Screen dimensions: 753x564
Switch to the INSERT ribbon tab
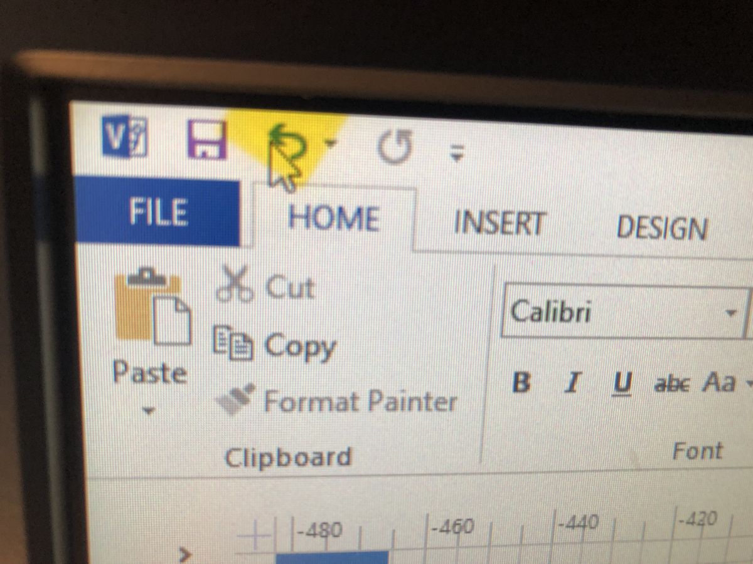point(499,222)
